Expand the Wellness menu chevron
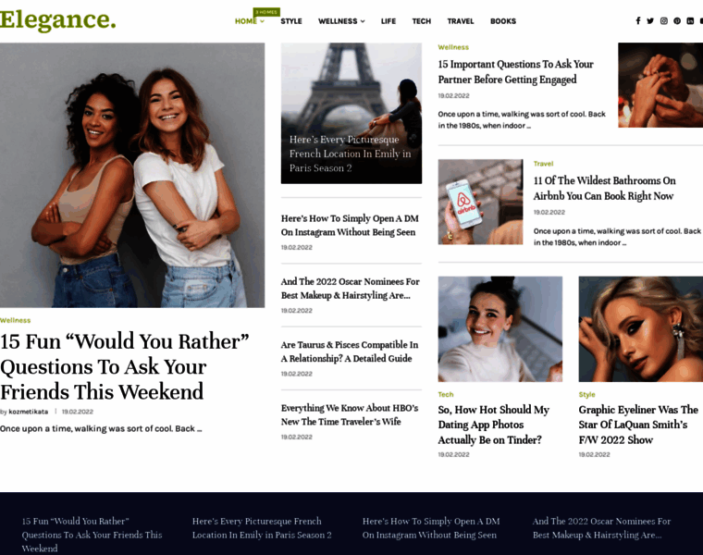Screen dimensions: 703x555 tap(363, 21)
